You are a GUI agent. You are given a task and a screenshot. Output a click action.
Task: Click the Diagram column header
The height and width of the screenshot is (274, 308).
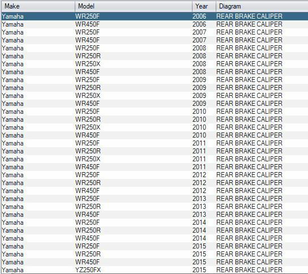point(262,6)
